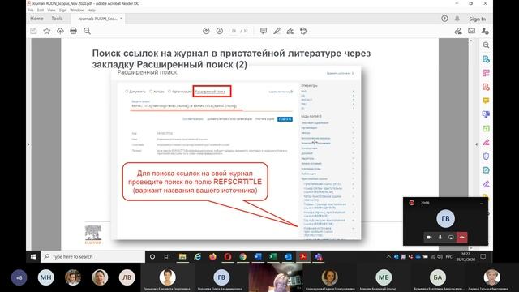
Task: Open the Edit menu
Action: coord(41,11)
